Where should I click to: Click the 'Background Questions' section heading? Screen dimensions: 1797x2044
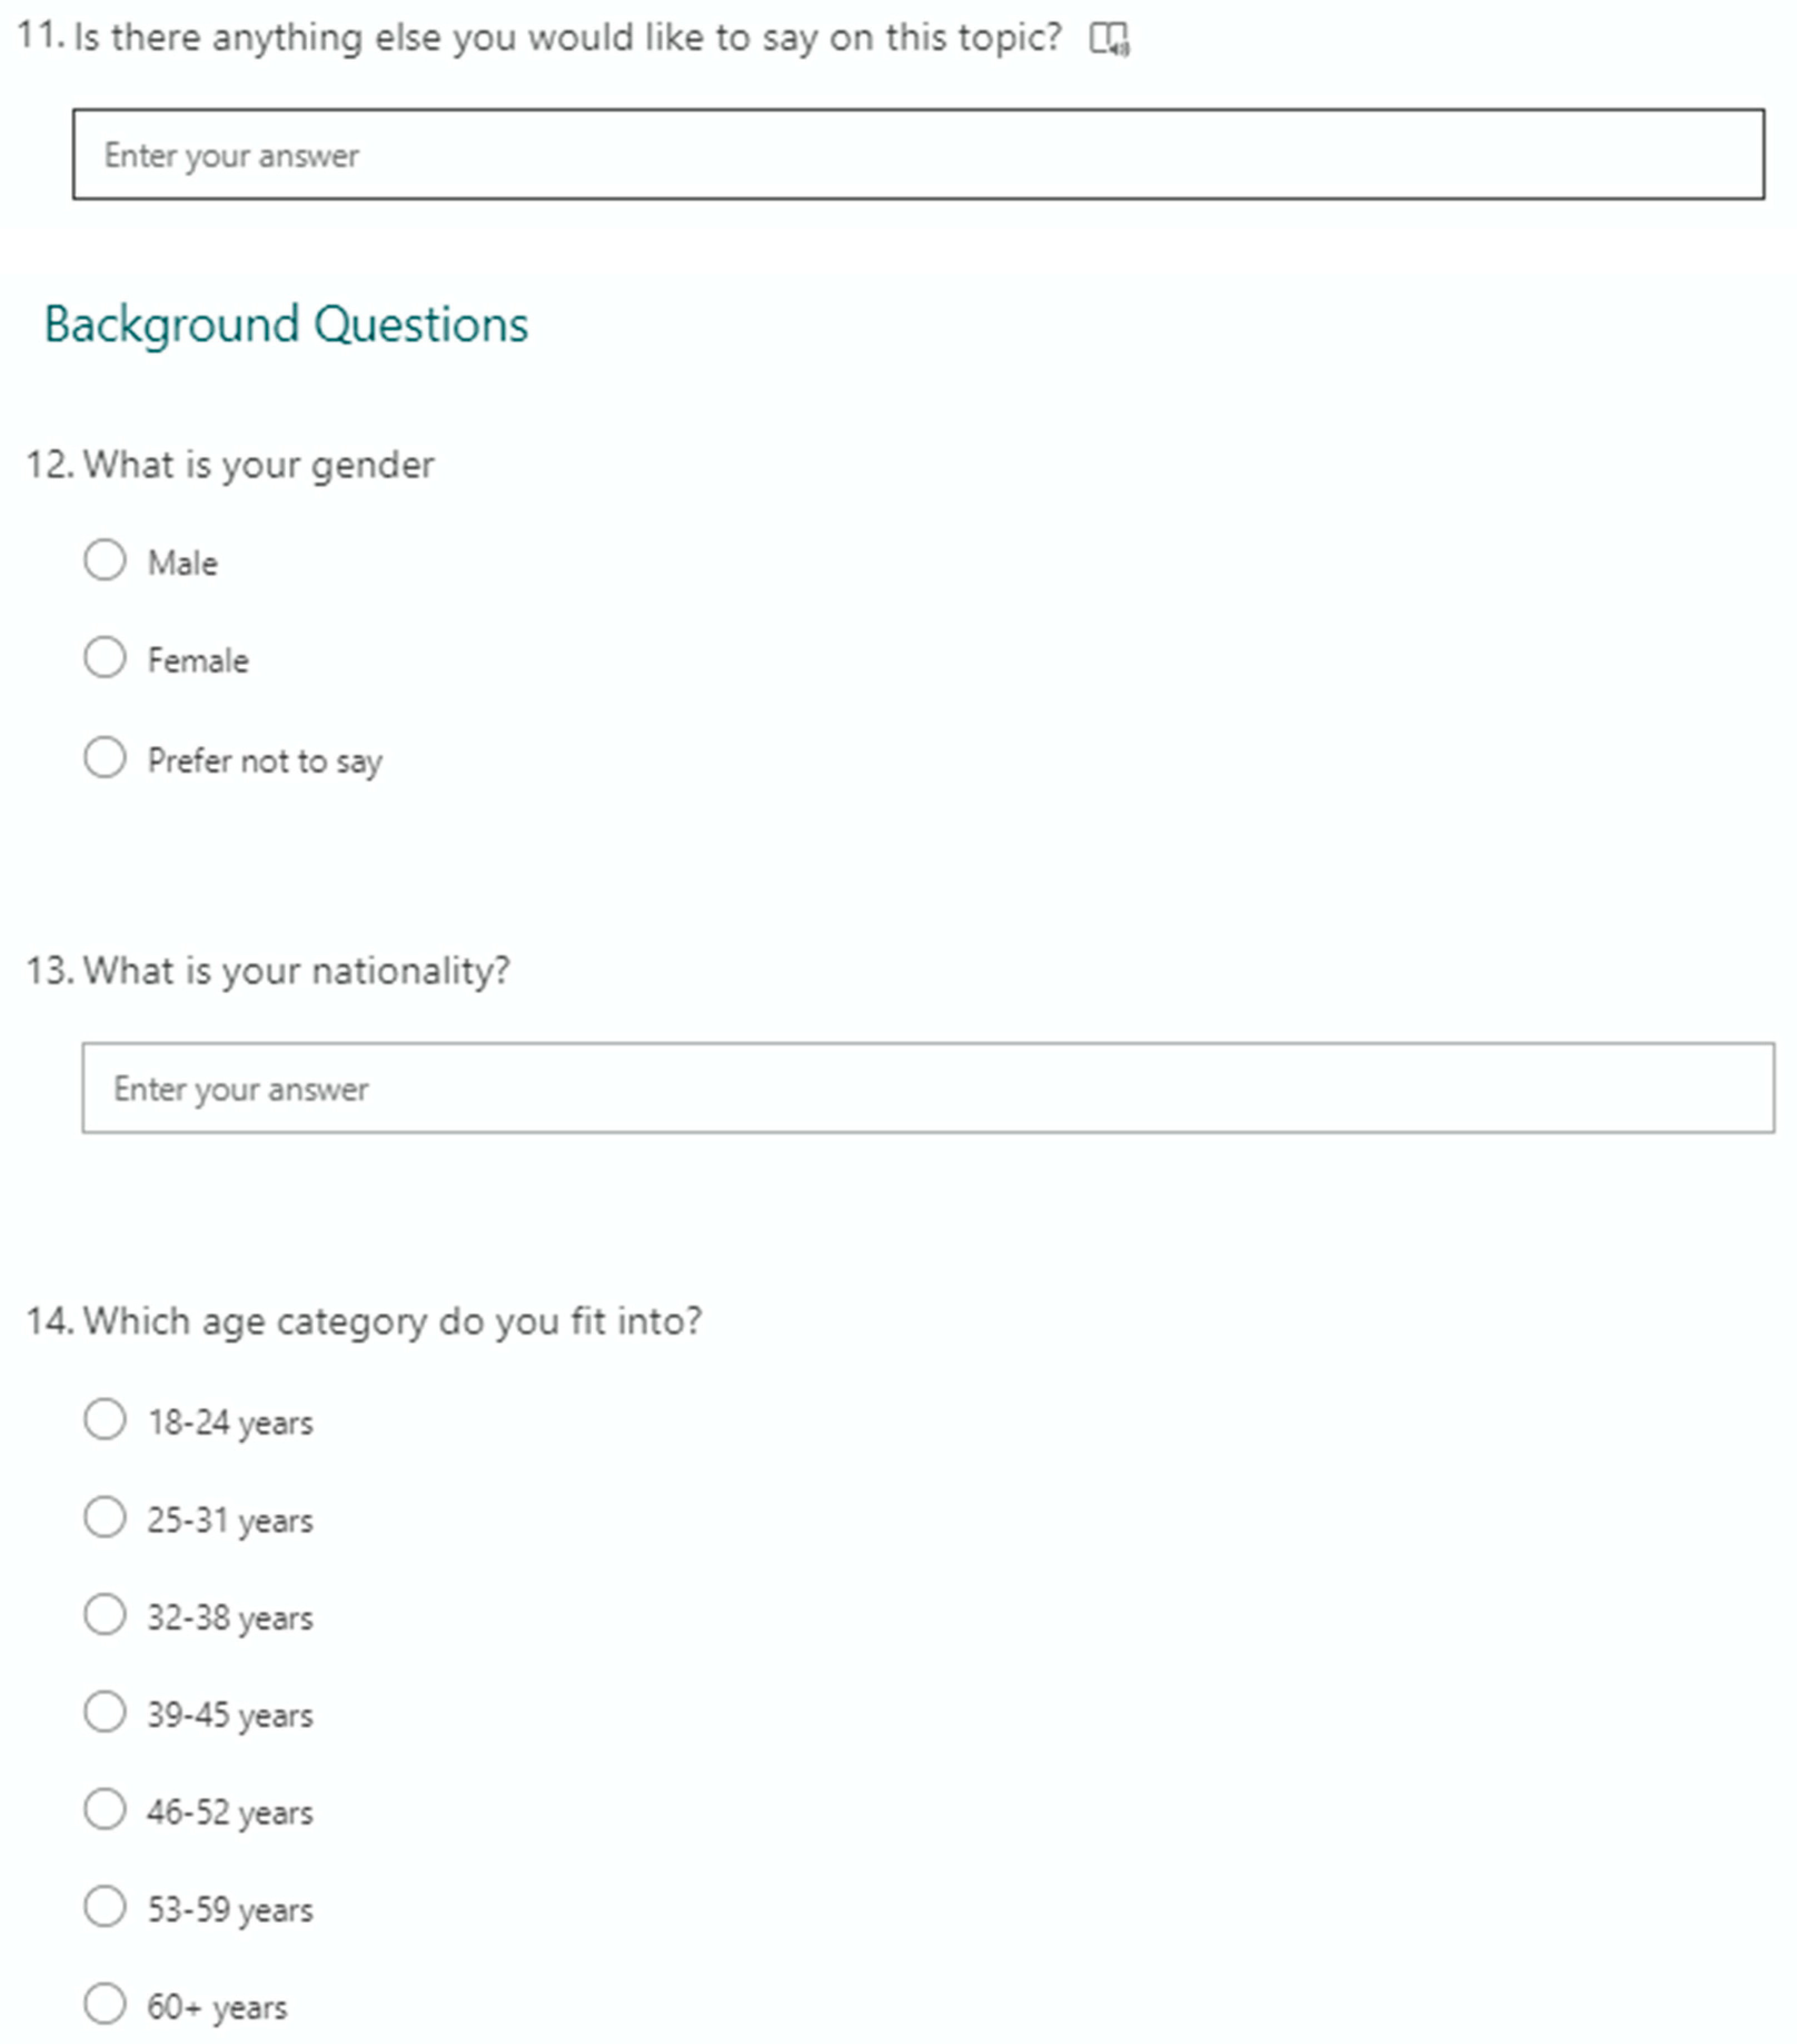(286, 324)
